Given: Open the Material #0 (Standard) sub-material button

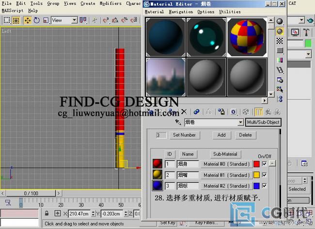Looking at the screenshot, I should (226, 164).
